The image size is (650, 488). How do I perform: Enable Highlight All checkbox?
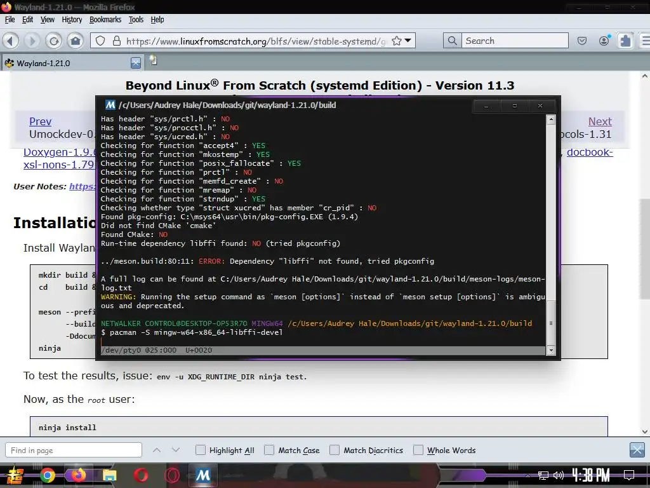coord(200,450)
